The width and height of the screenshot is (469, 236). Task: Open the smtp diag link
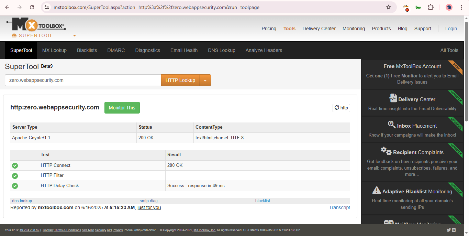coord(149,201)
